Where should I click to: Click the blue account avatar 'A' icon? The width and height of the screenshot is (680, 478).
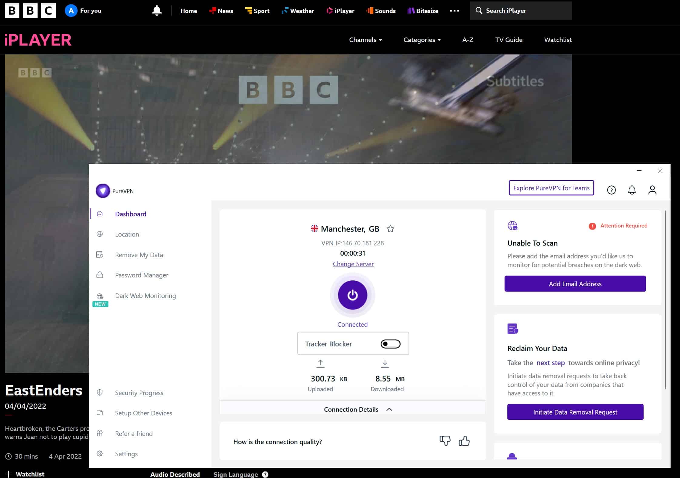[x=71, y=11]
